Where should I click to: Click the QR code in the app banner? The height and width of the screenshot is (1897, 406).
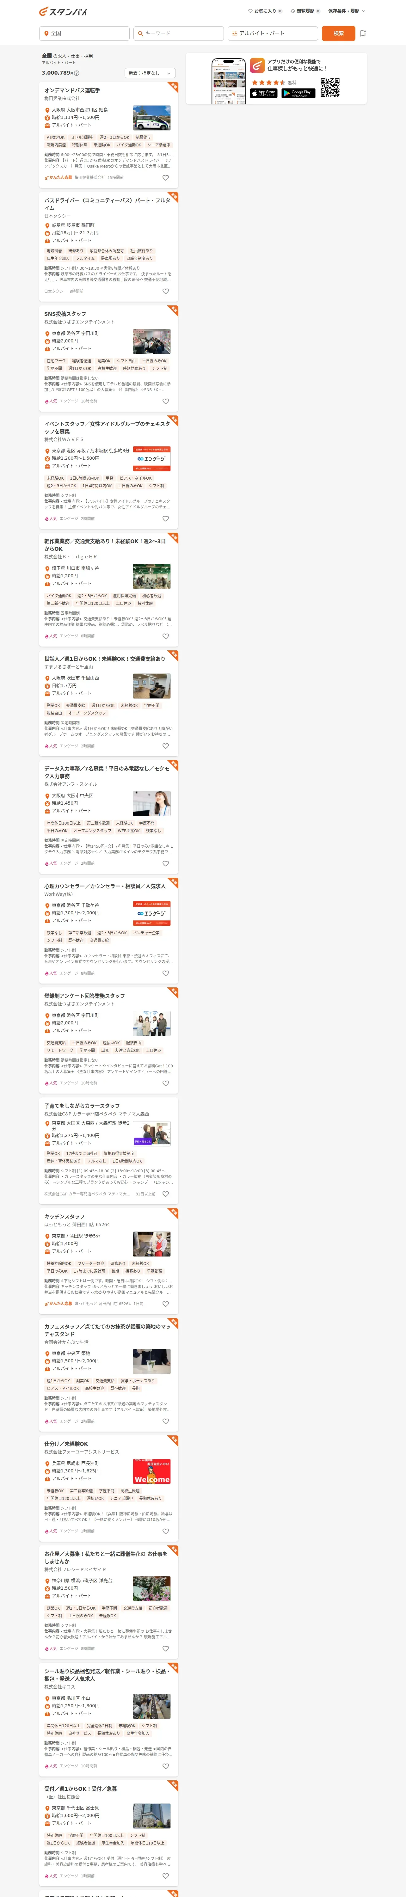click(329, 88)
